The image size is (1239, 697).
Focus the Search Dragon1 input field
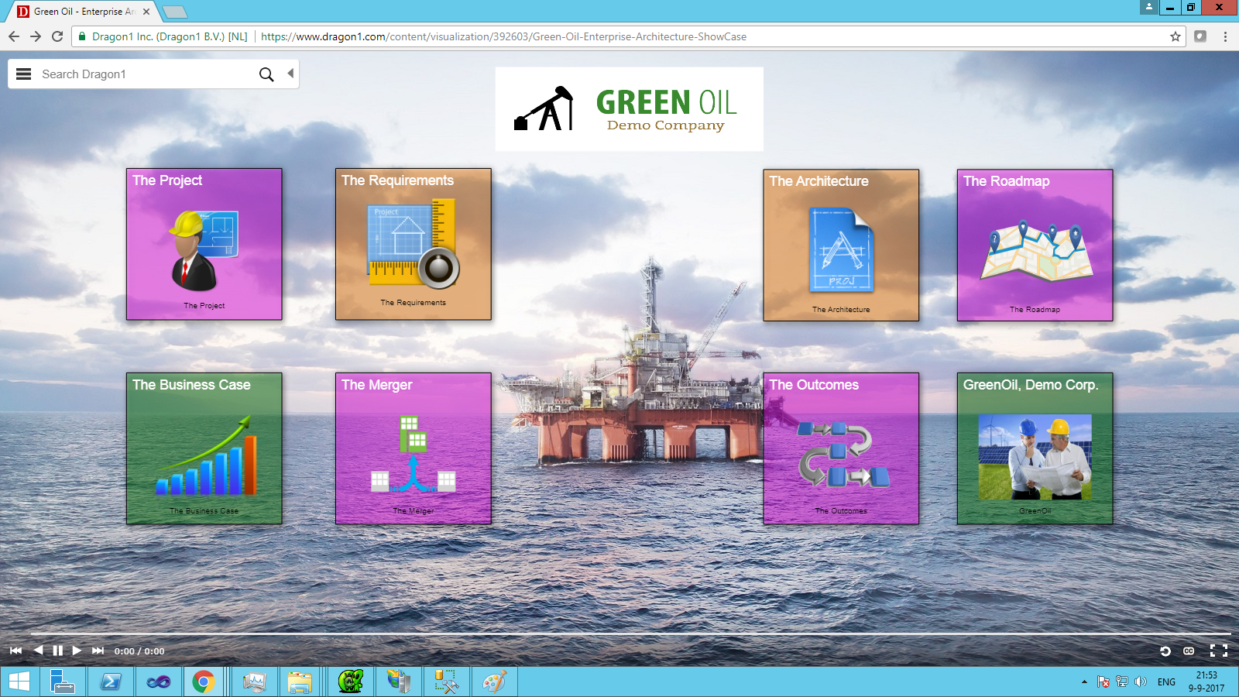tap(147, 74)
